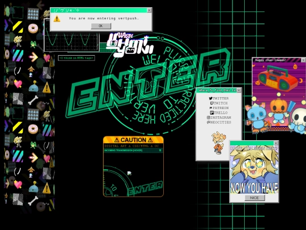
Task: Click the NICE button
Action: [254, 198]
